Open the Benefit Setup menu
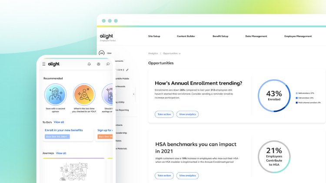This screenshot has width=326, height=183. pyautogui.click(x=220, y=36)
